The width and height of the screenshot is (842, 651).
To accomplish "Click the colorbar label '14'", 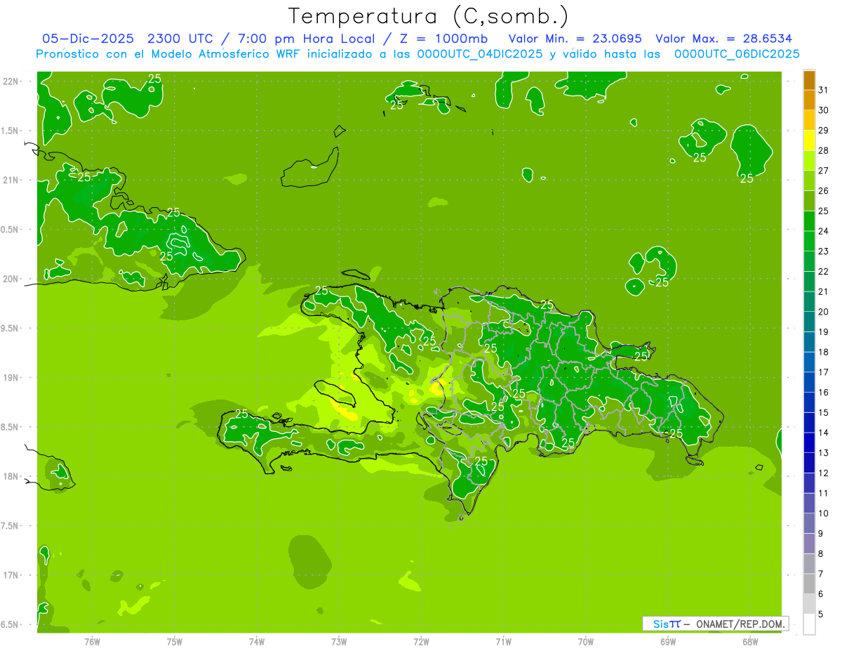I will (x=824, y=433).
